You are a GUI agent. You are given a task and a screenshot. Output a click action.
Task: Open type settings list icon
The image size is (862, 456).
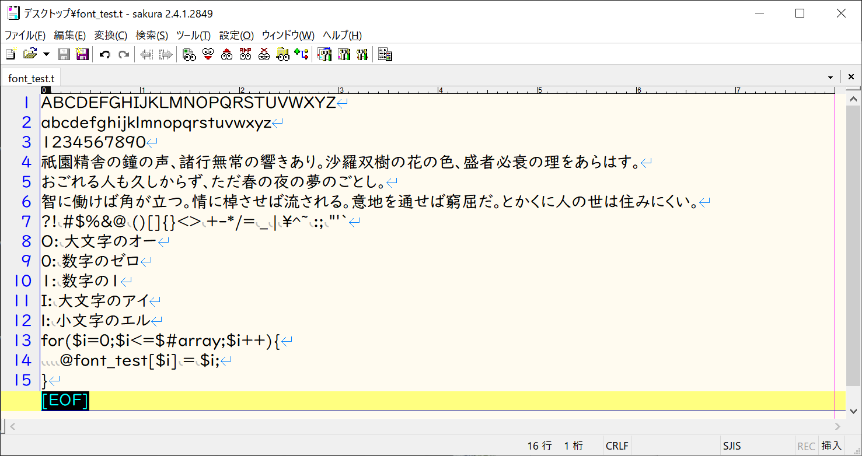tap(324, 55)
